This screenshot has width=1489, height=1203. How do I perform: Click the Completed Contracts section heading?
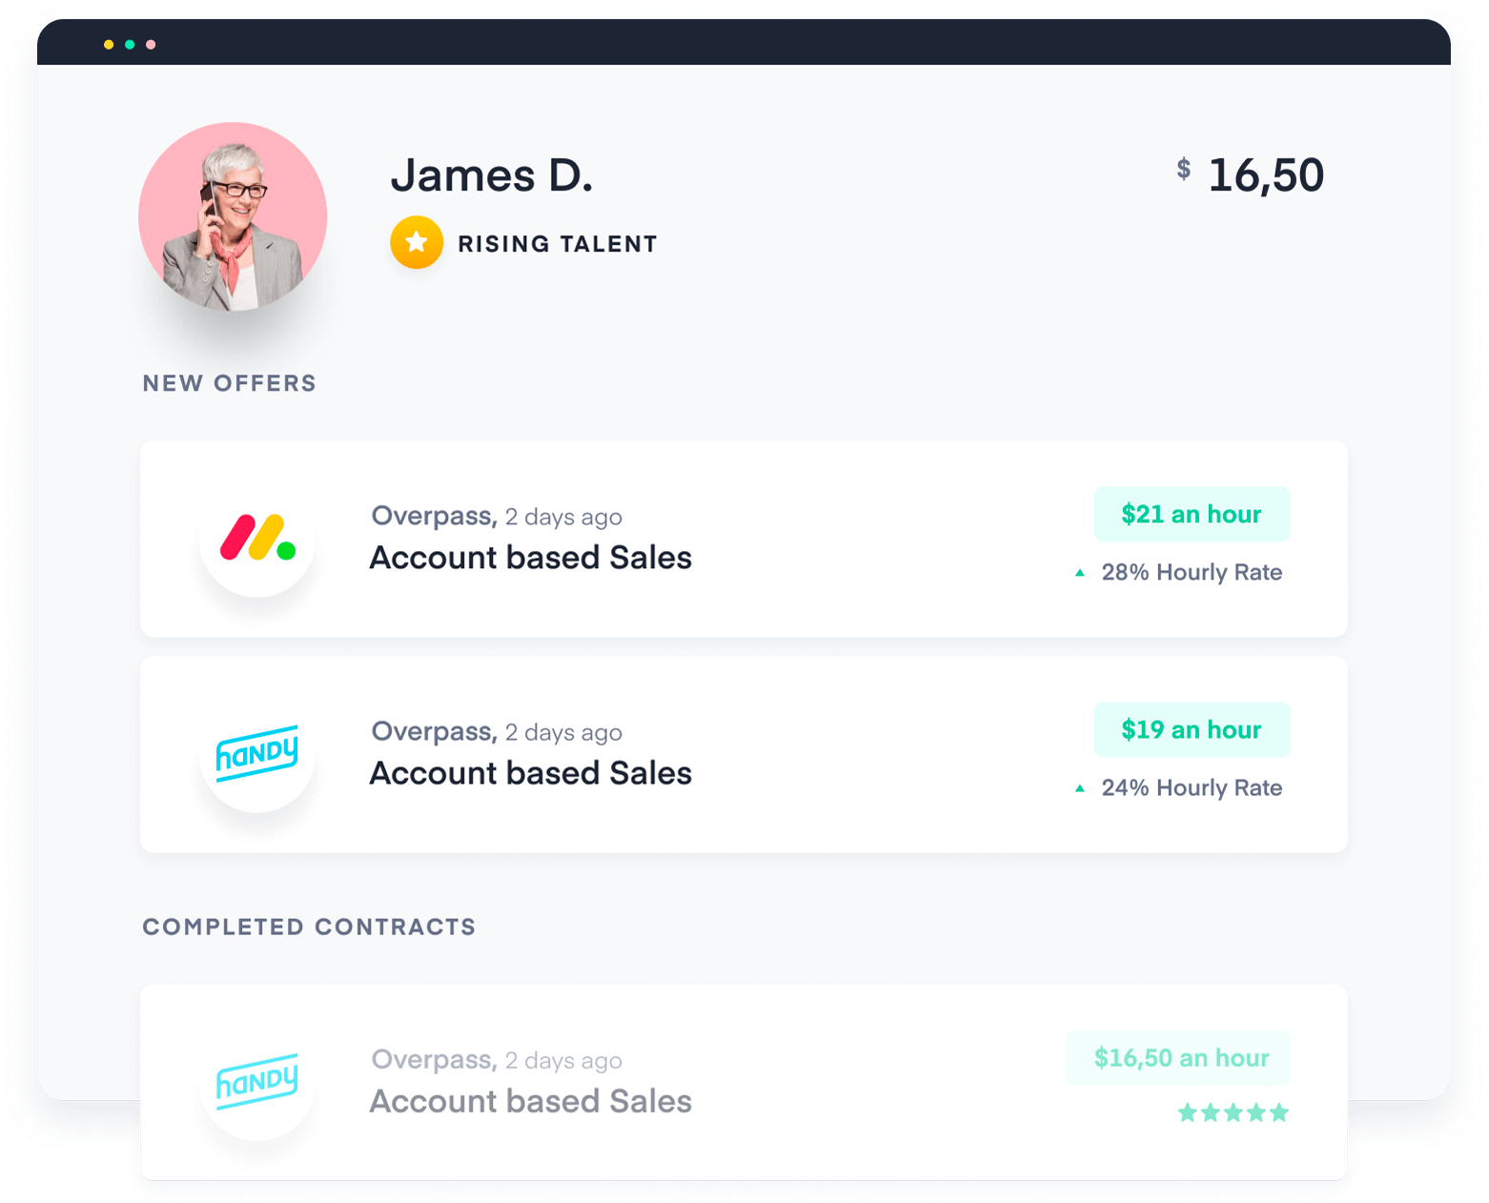pos(309,928)
